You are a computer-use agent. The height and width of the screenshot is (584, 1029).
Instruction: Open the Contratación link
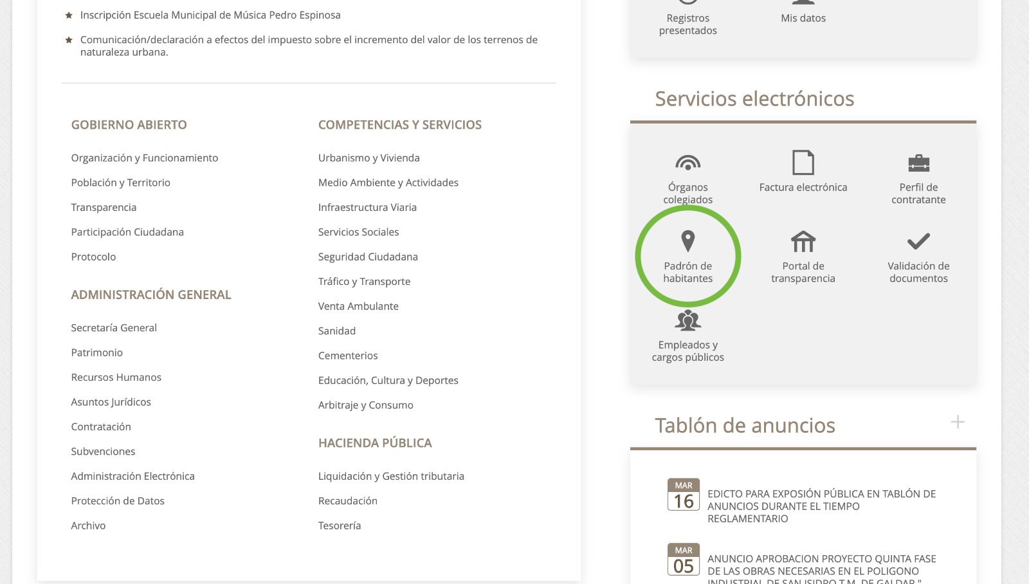101,427
